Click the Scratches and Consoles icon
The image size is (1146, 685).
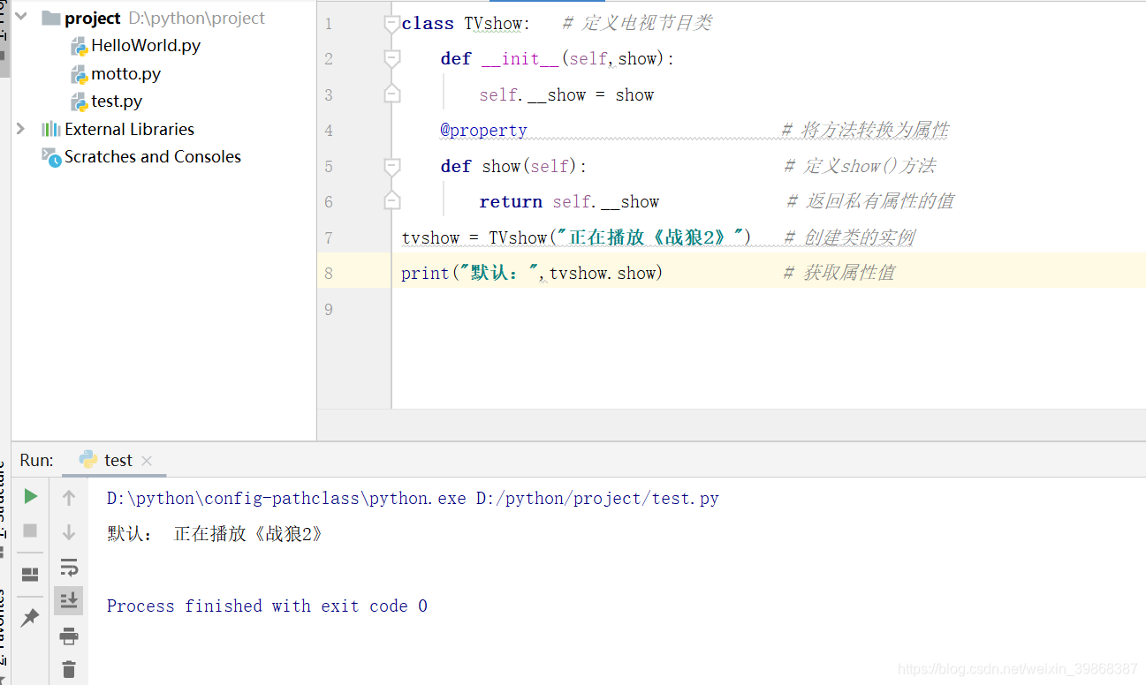pyautogui.click(x=51, y=157)
